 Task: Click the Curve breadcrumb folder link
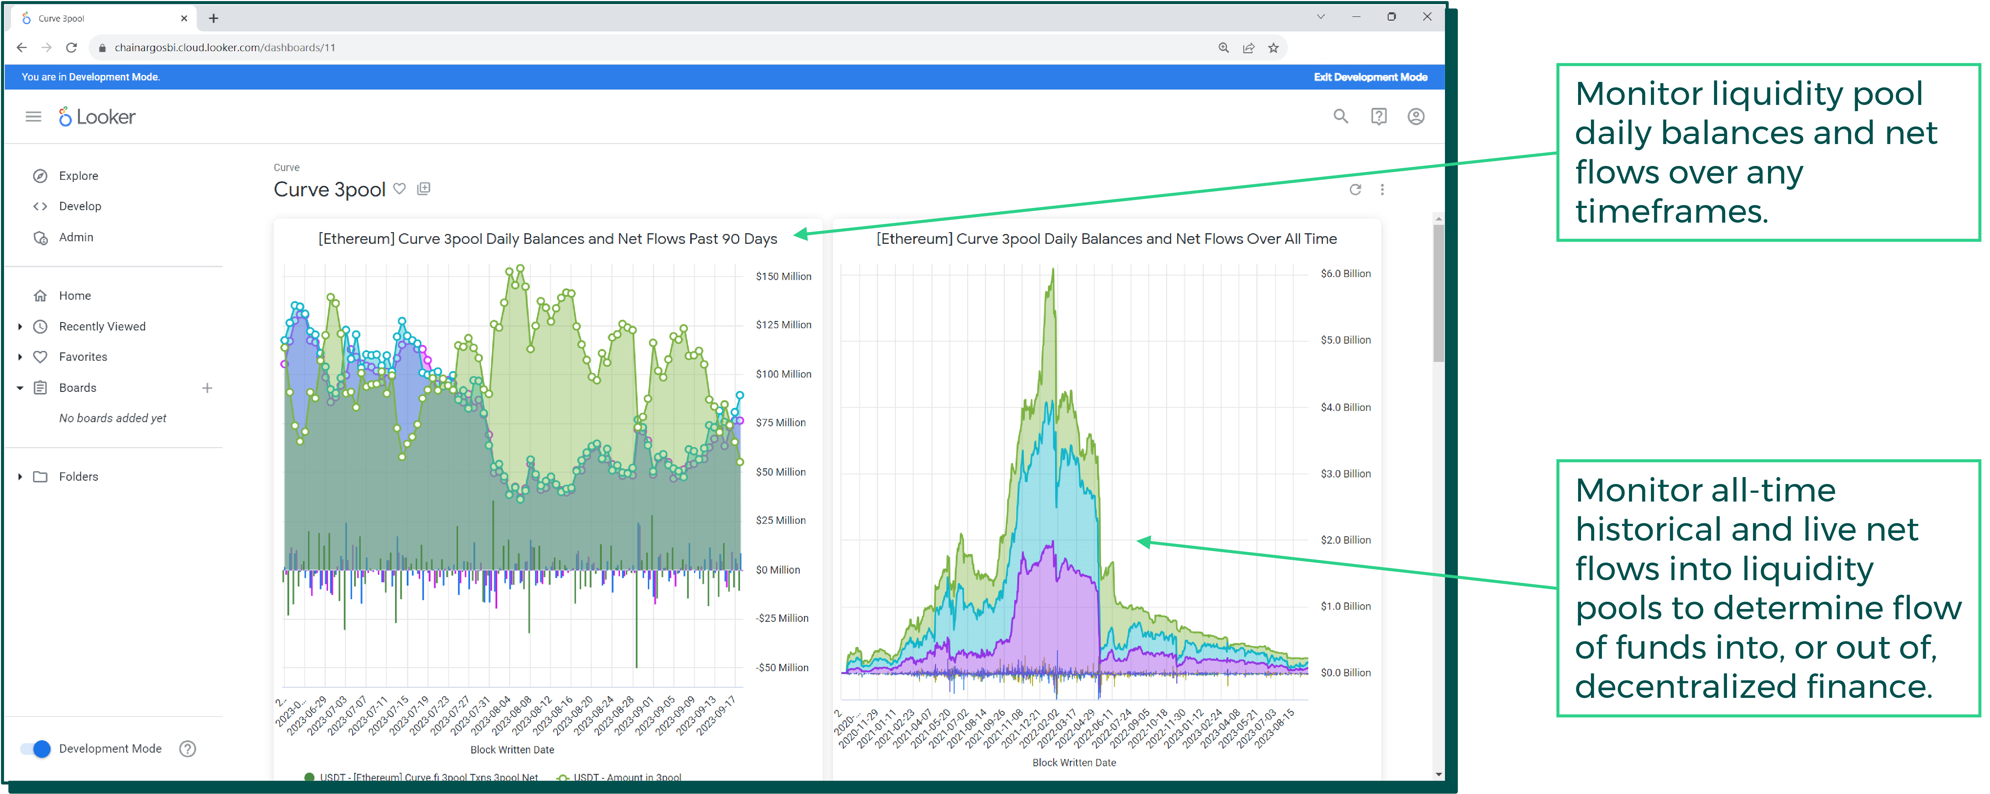[x=286, y=167]
